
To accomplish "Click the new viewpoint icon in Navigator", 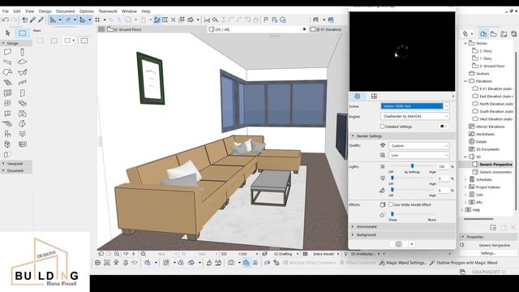I will (x=493, y=227).
